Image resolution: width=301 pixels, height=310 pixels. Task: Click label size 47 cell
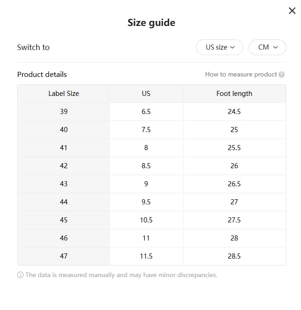(x=63, y=256)
